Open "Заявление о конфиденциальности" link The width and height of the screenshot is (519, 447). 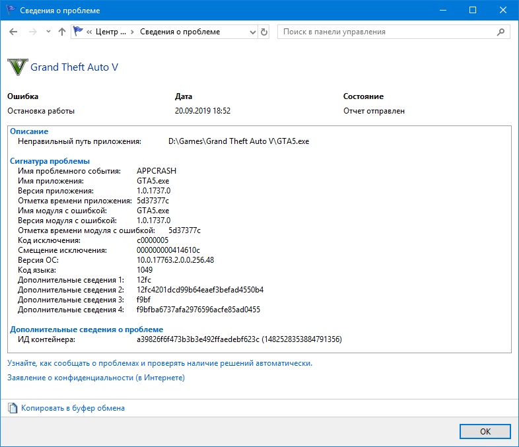point(96,378)
